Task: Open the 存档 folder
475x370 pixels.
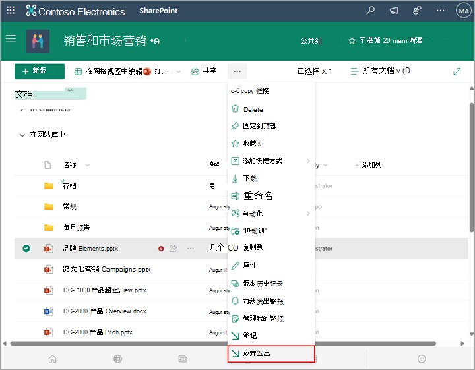Action: tap(69, 185)
